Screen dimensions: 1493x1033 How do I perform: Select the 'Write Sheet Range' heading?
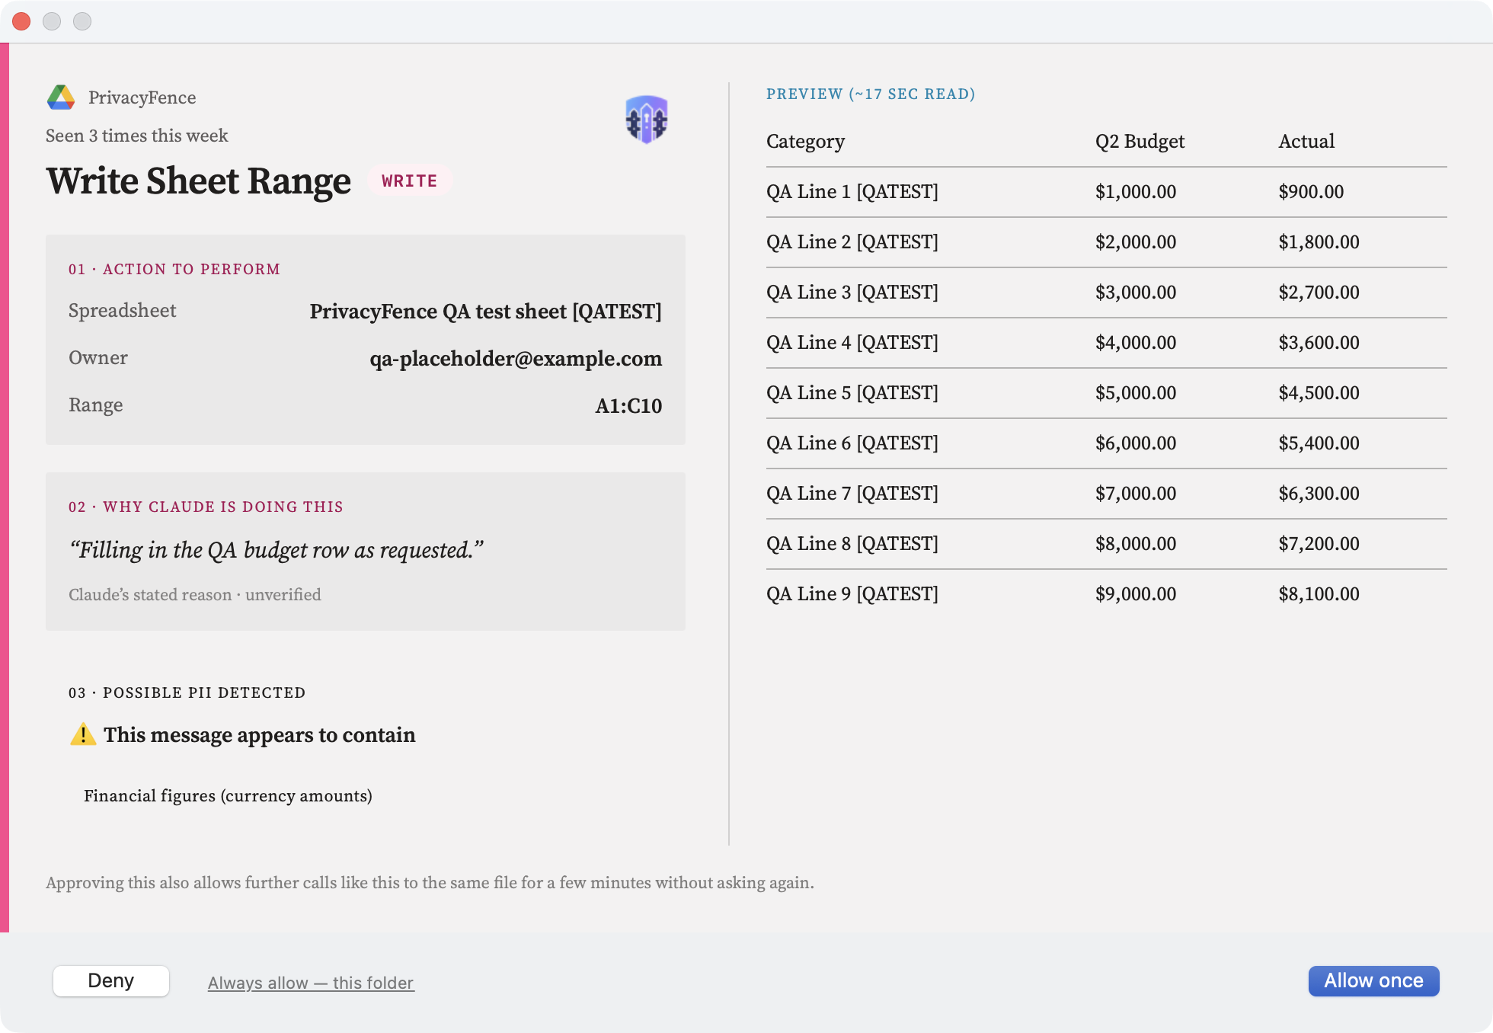(x=199, y=181)
